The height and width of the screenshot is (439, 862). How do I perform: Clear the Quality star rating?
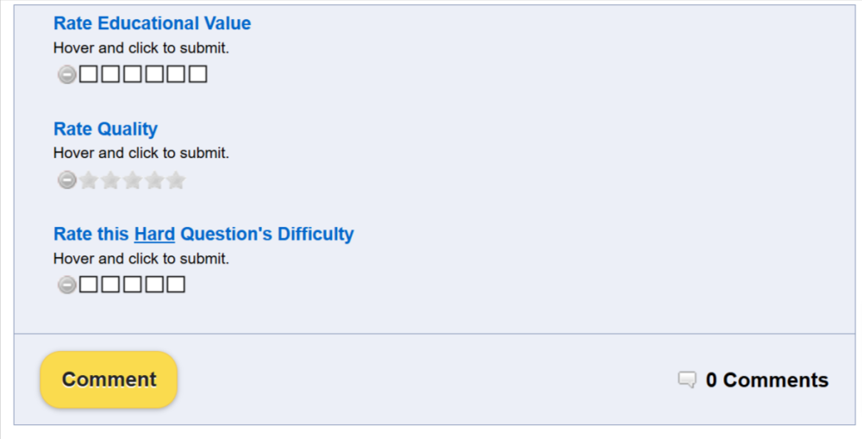pos(66,180)
